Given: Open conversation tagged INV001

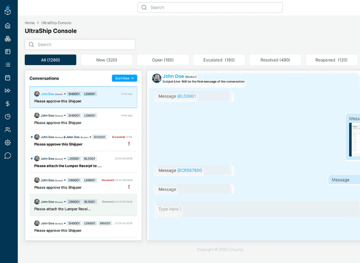Looking at the screenshot, I should (x=83, y=227).
